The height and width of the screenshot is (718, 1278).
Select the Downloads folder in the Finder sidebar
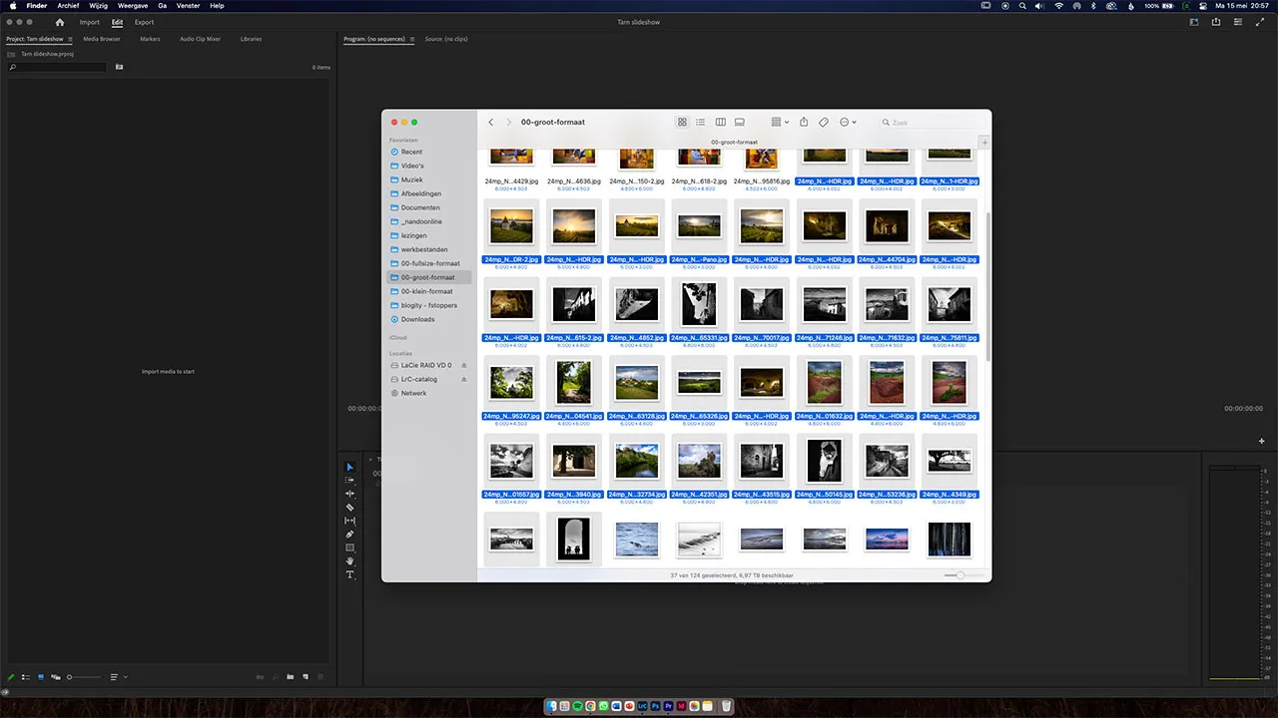pos(418,319)
